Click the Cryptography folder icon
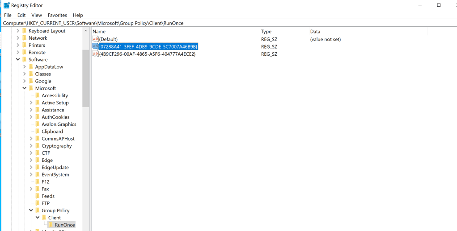The width and height of the screenshot is (457, 231). pyautogui.click(x=38, y=146)
